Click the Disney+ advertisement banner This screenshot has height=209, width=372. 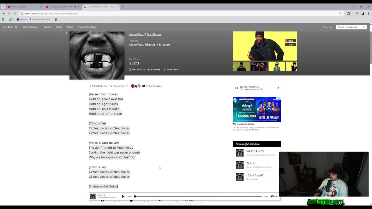pyautogui.click(x=257, y=110)
